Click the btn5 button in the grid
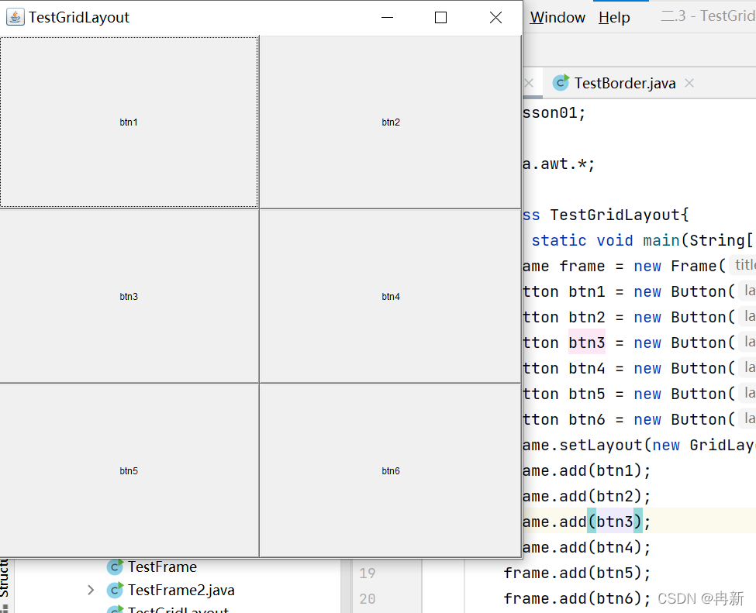 click(129, 470)
